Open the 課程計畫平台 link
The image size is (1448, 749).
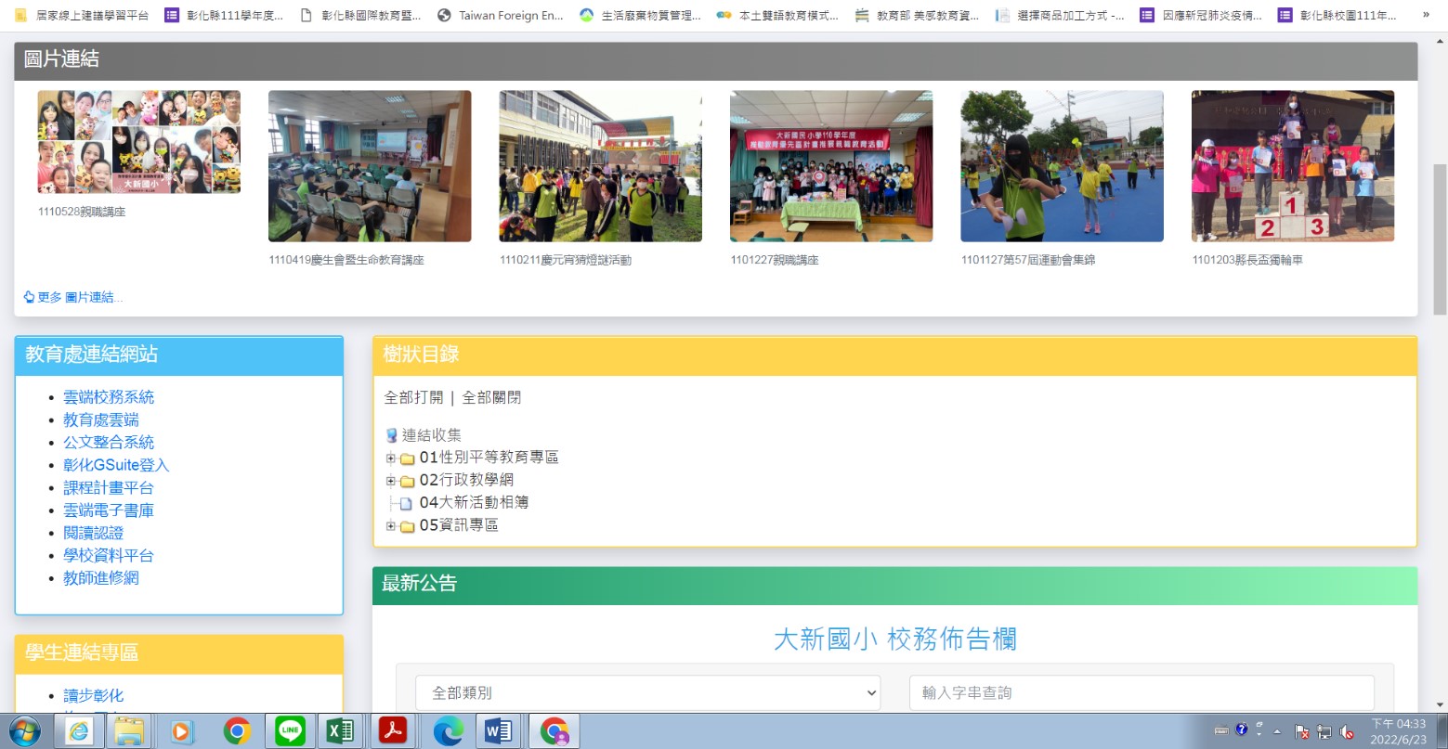pos(109,487)
